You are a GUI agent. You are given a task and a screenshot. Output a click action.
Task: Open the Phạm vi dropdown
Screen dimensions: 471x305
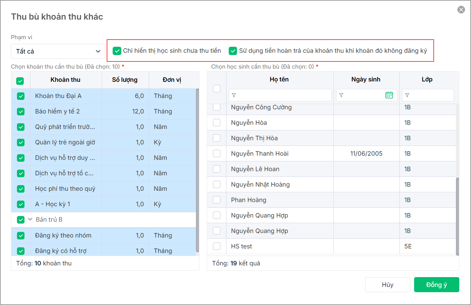[58, 51]
